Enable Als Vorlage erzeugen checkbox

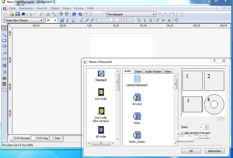[x=183, y=133]
